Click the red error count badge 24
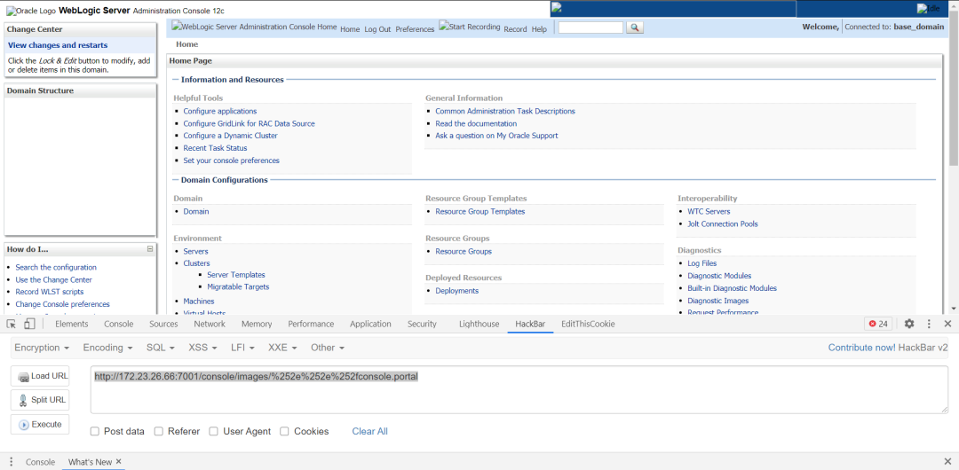Screen dimensions: 959x470 (877, 324)
